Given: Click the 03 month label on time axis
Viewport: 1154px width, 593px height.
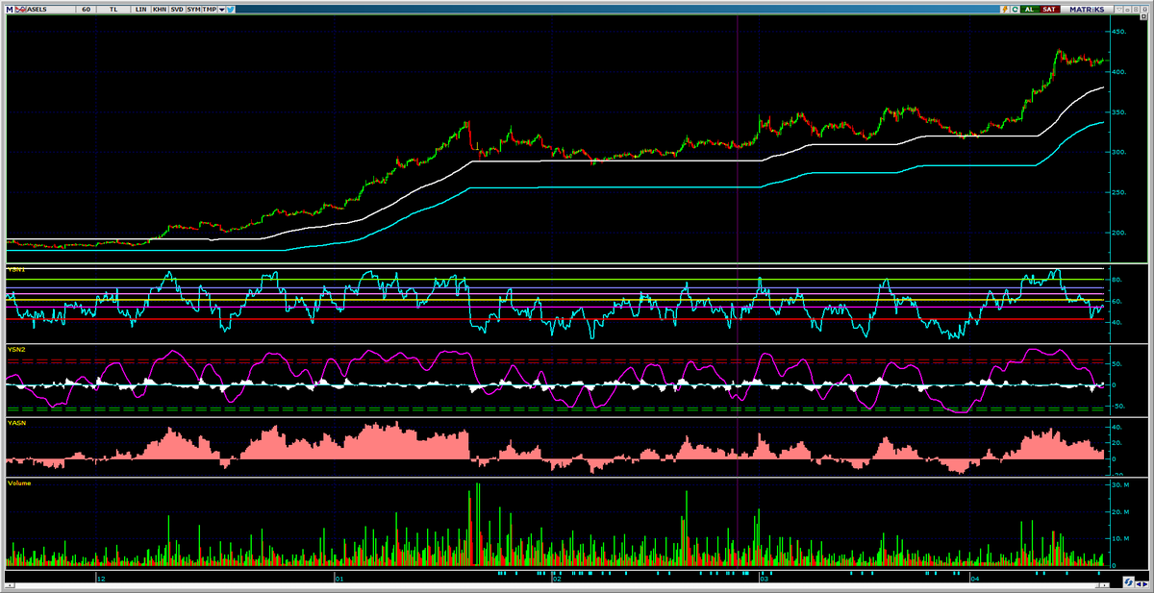Looking at the screenshot, I should pos(764,579).
